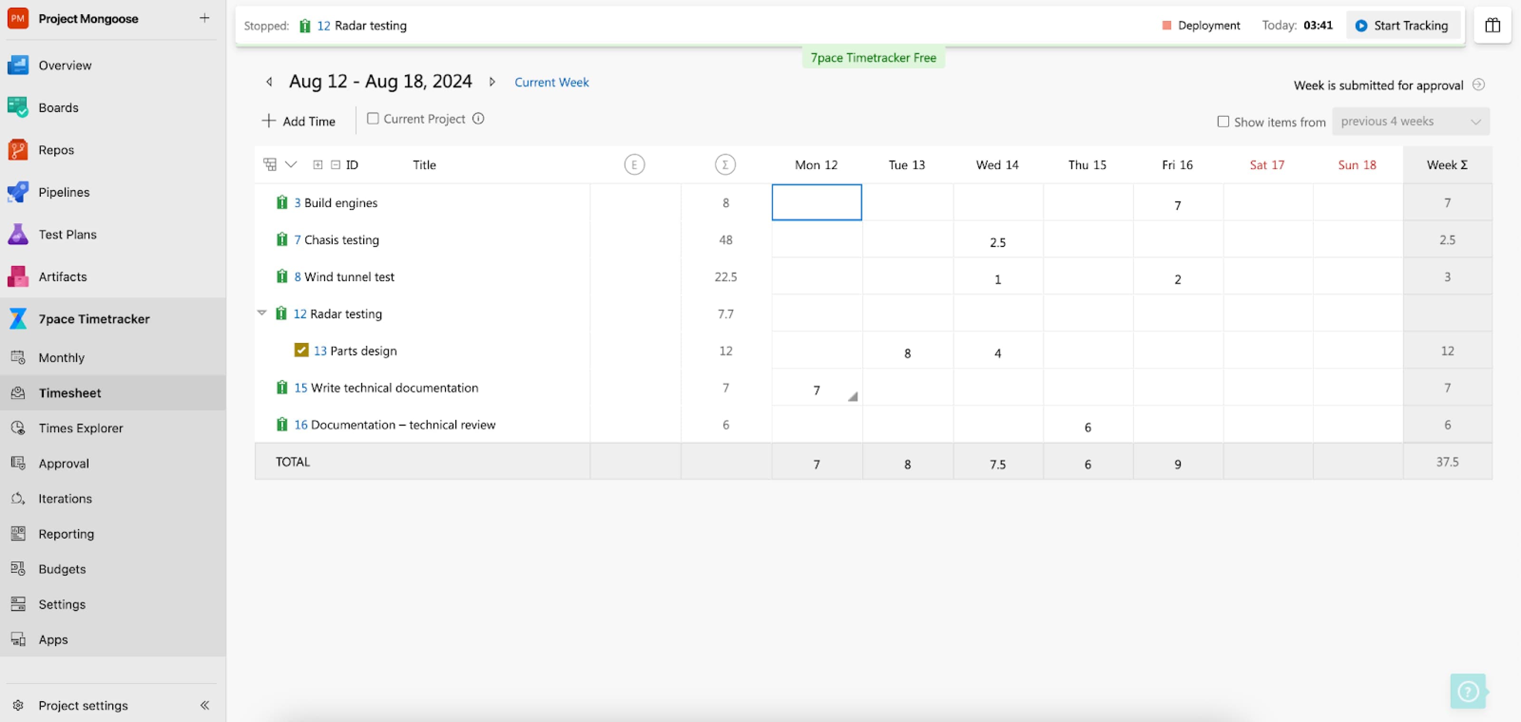Open 12 Radar testing in tracker bar
This screenshot has height=722, width=1521.
tap(361, 25)
